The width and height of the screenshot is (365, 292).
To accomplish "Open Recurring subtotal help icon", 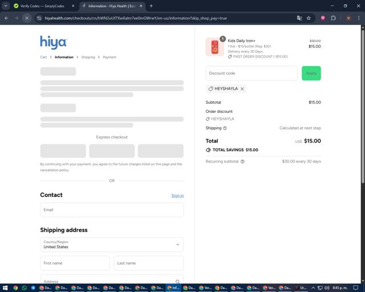I will coord(242,161).
